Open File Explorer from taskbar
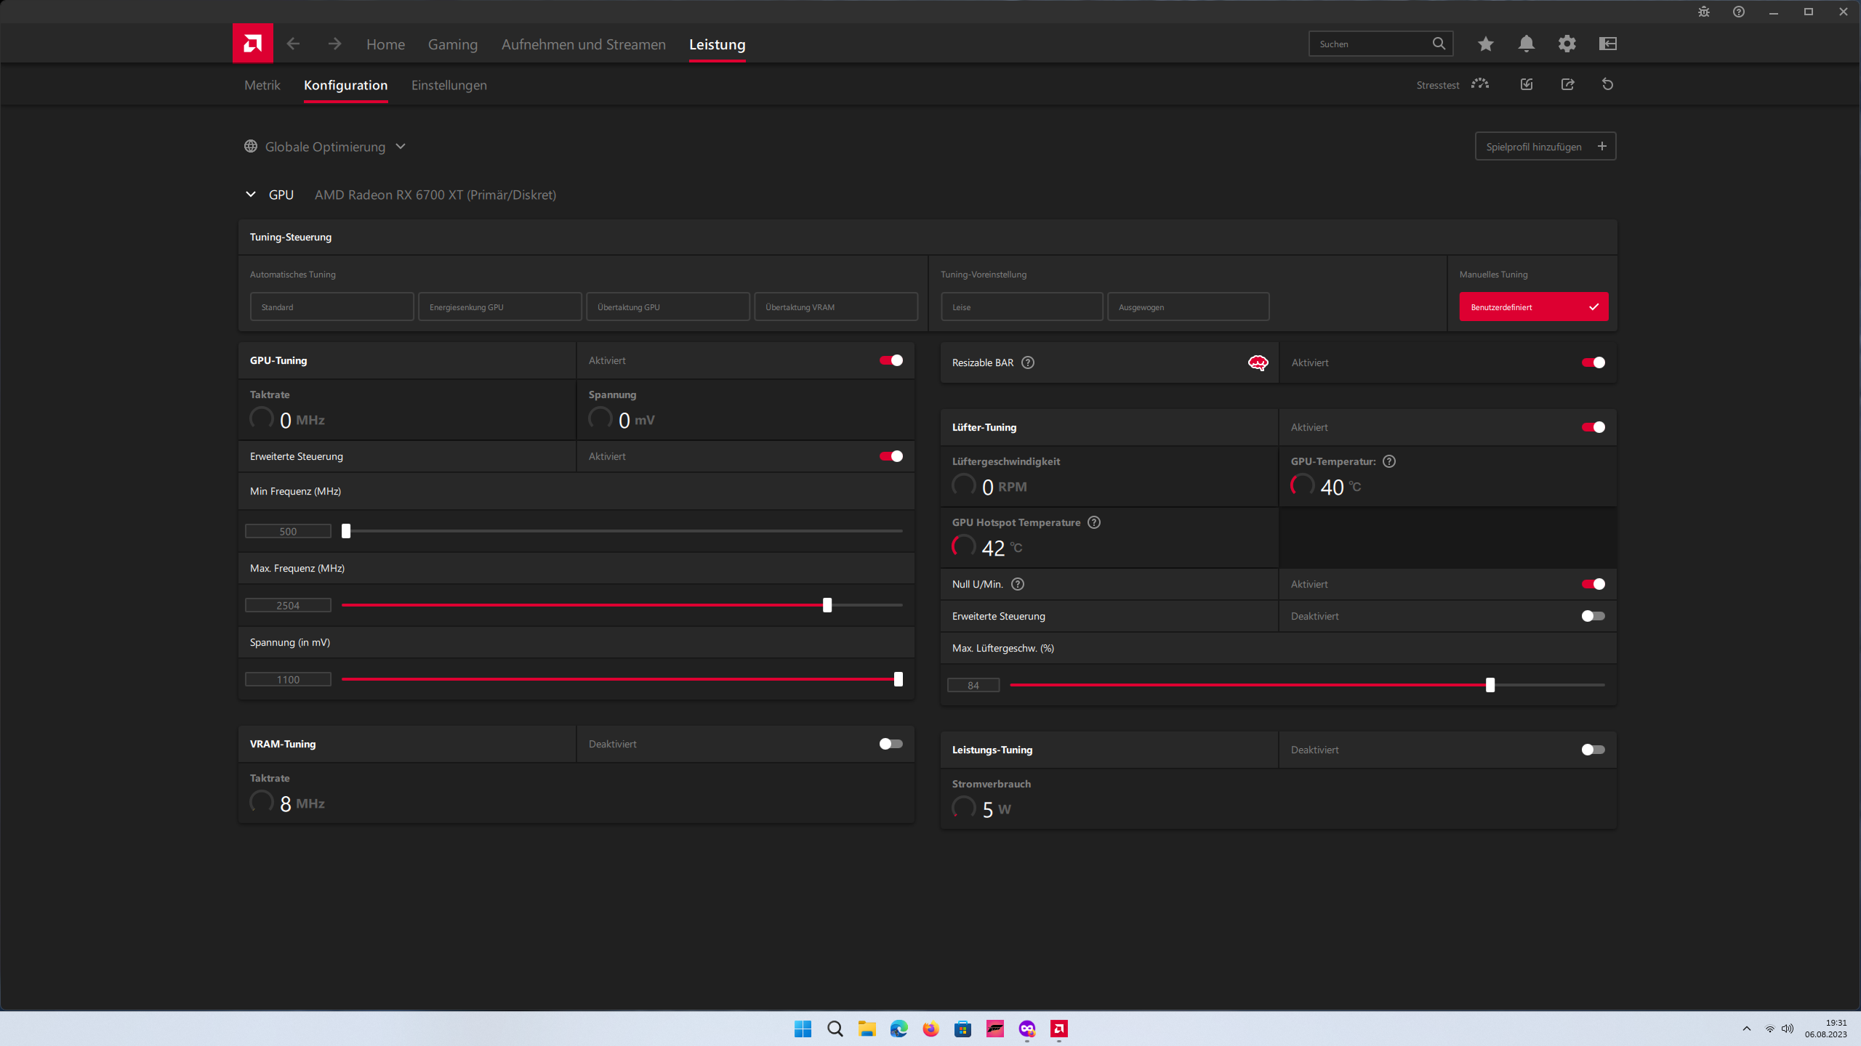Image resolution: width=1861 pixels, height=1046 pixels. 867,1029
